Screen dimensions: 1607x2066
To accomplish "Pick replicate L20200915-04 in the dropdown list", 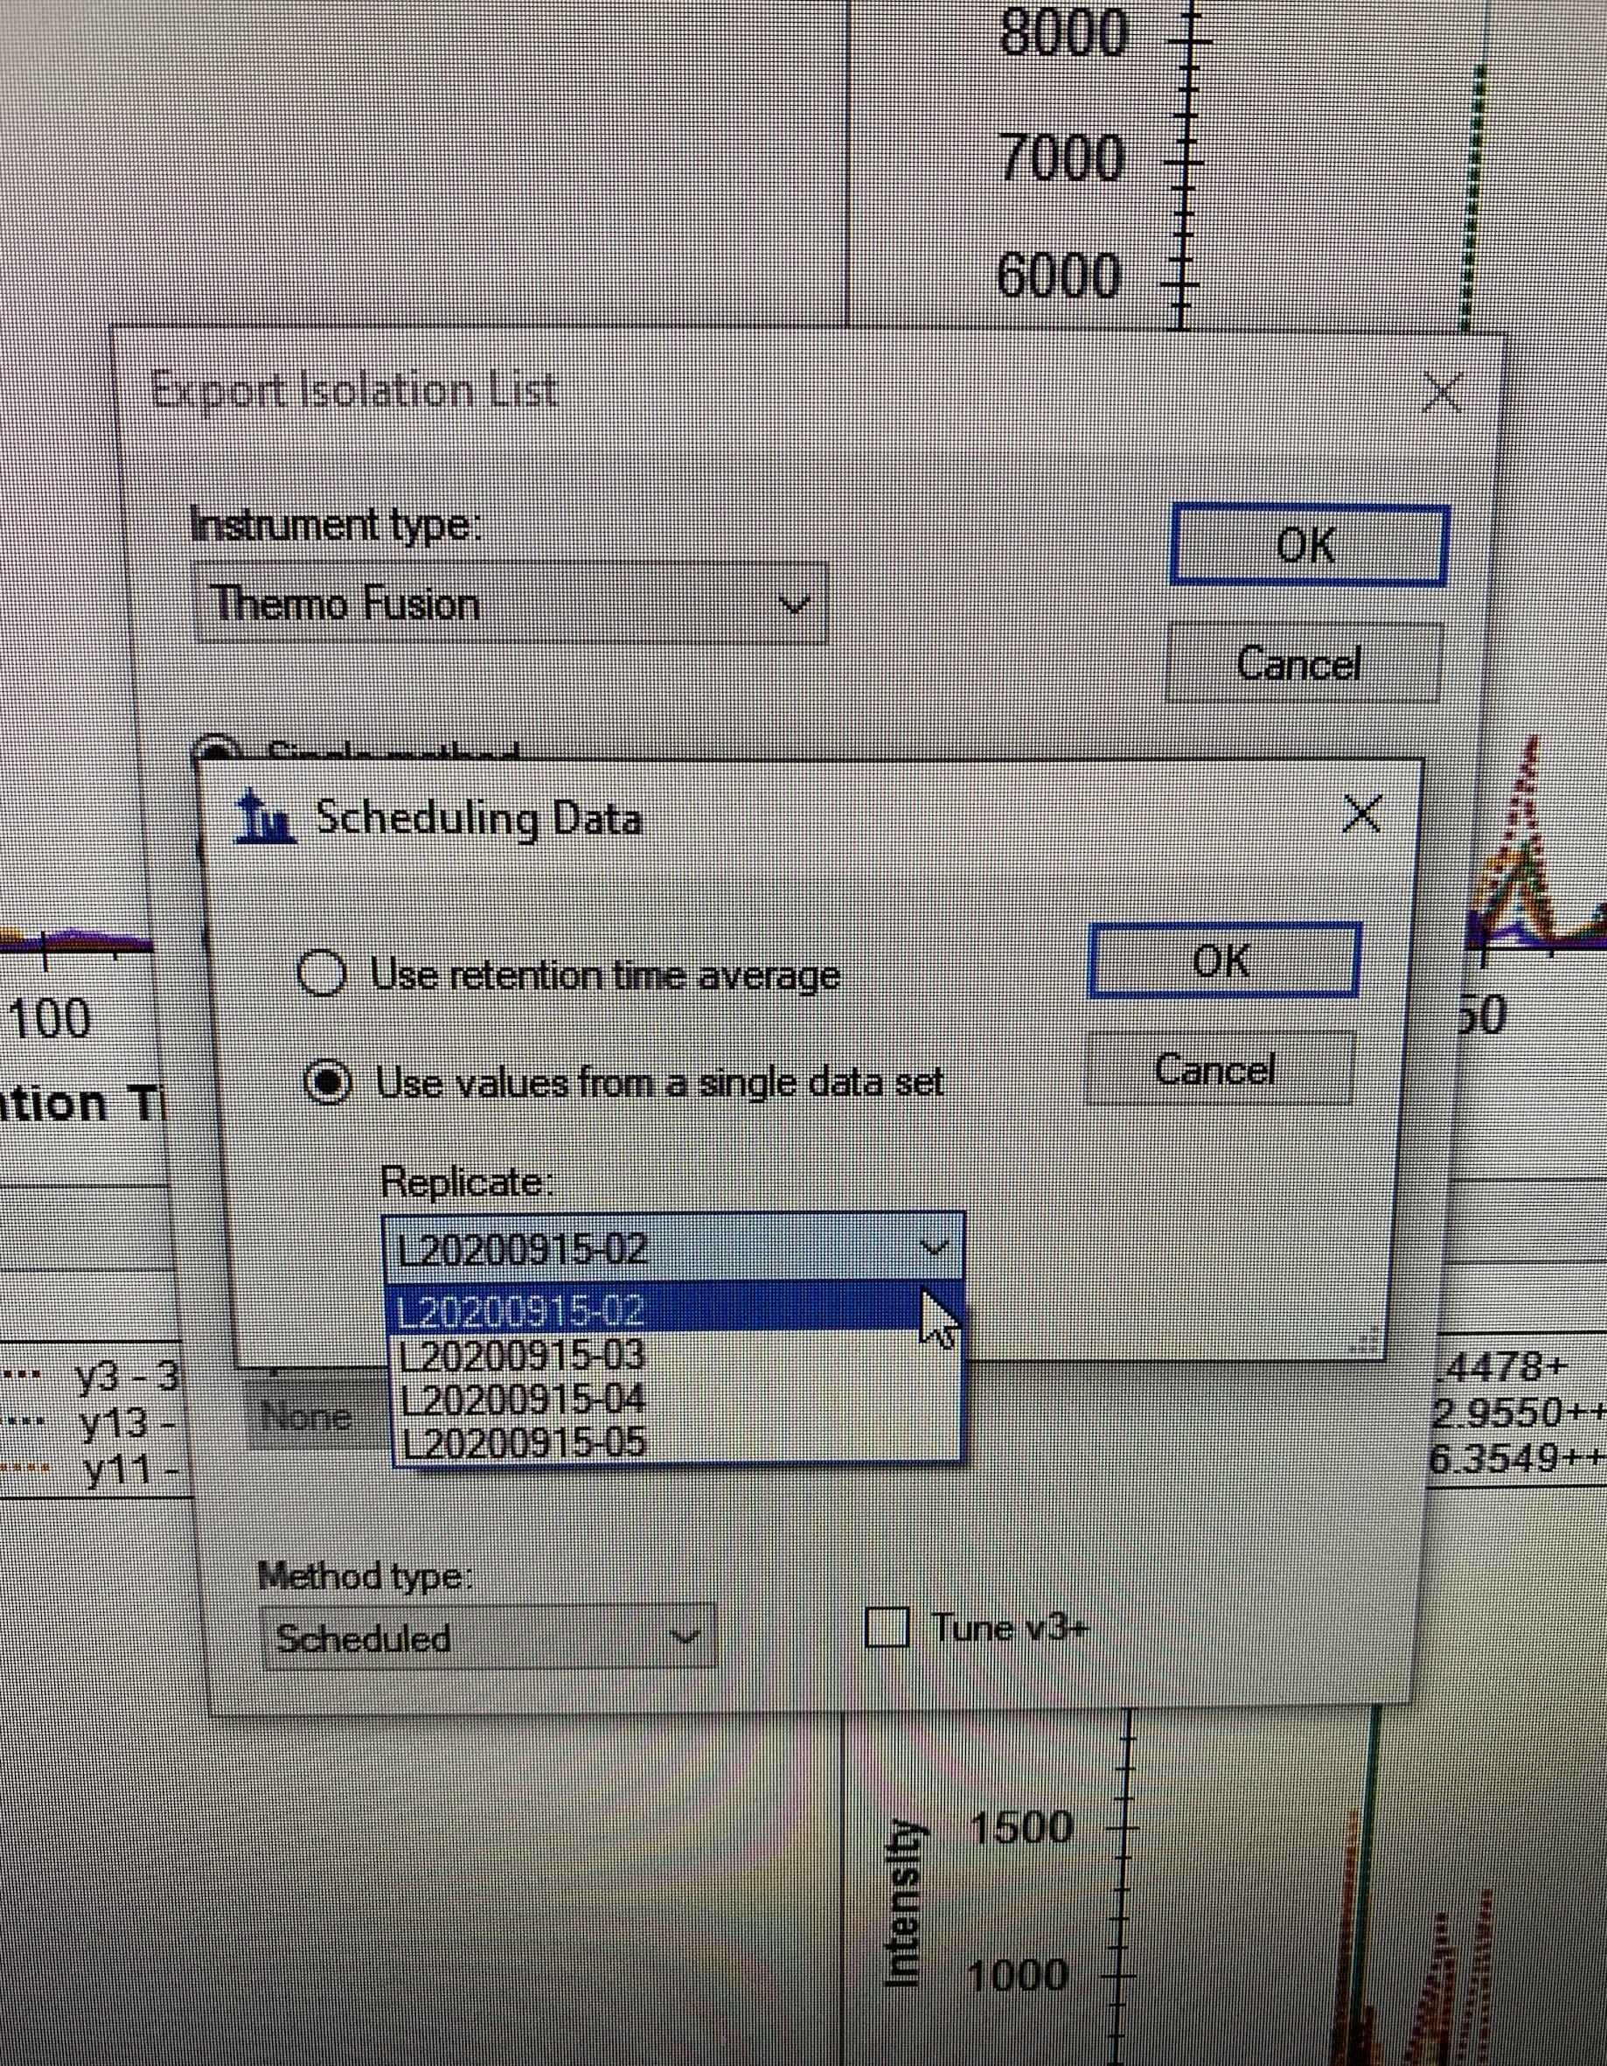I will [x=522, y=1399].
